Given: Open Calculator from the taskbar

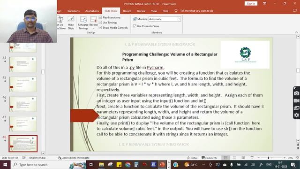Looking at the screenshot, I should 136,165.
